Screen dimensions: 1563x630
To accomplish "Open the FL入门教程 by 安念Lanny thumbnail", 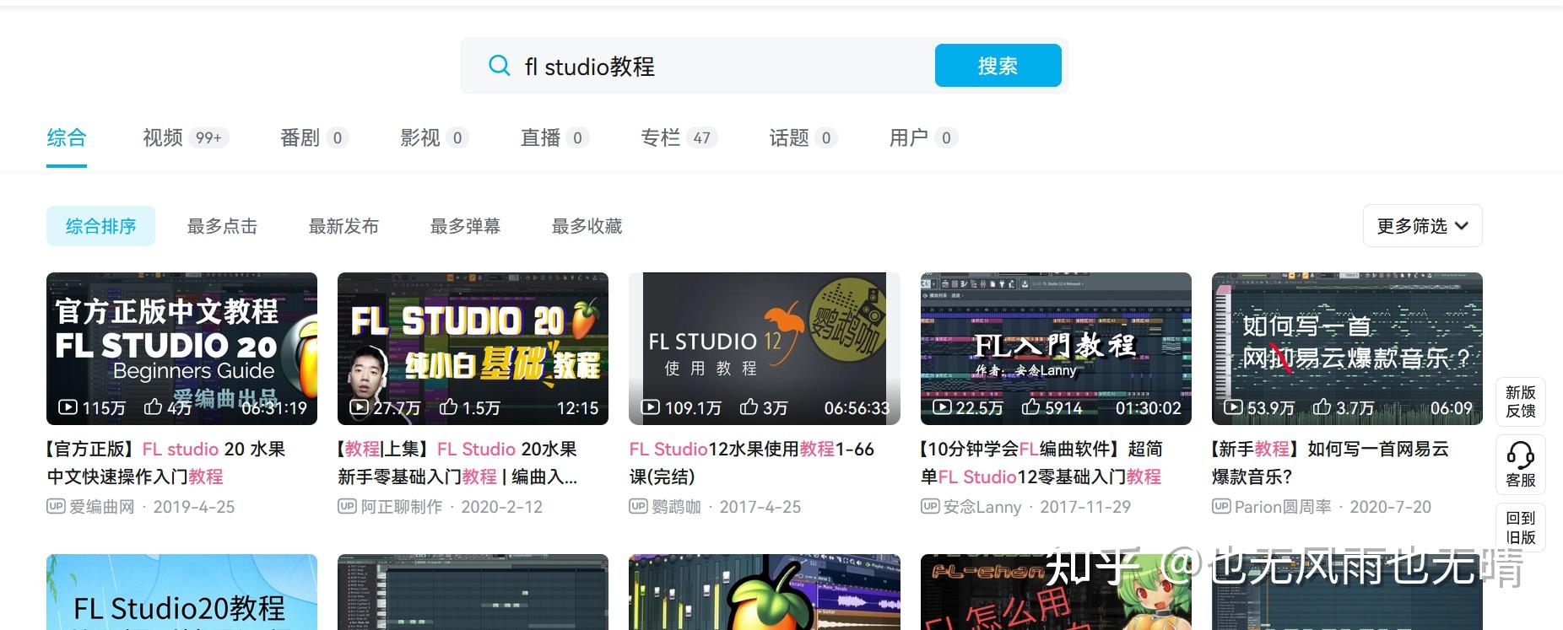I will (x=1056, y=348).
